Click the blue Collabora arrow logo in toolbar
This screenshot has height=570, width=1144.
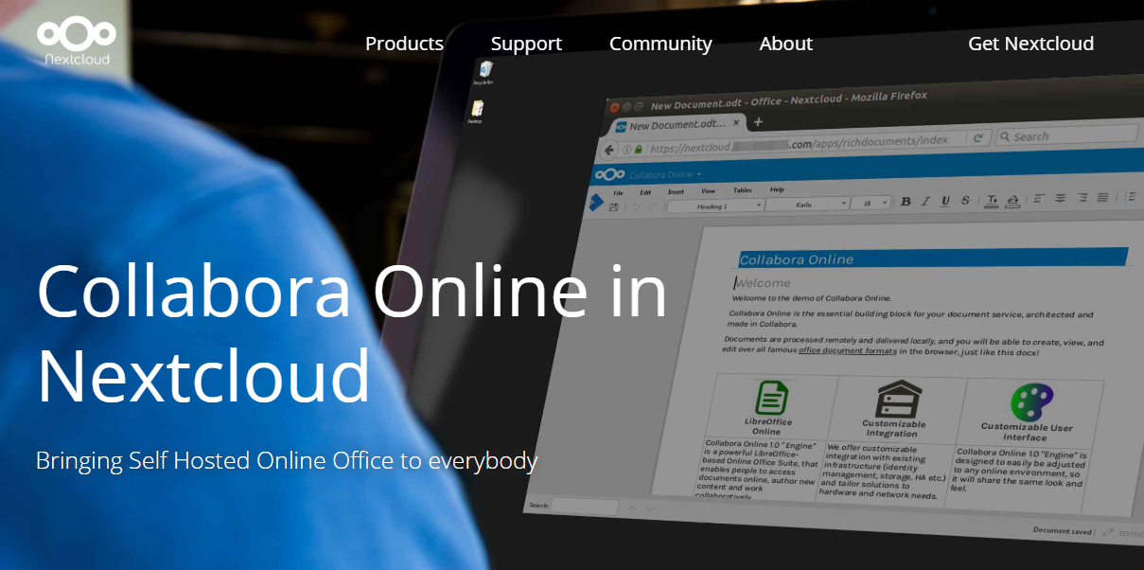pos(596,203)
